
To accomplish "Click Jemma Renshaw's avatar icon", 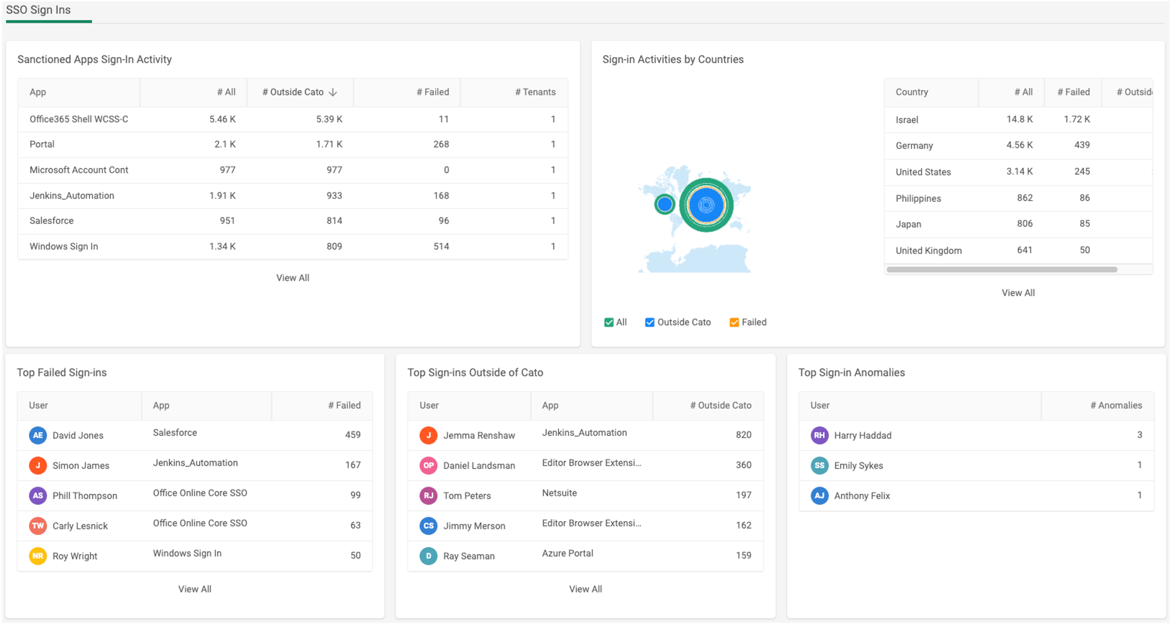I will pos(428,435).
